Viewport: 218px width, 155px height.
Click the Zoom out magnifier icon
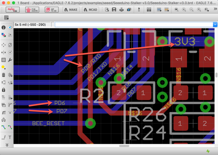pyautogui.click(x=191, y=9)
